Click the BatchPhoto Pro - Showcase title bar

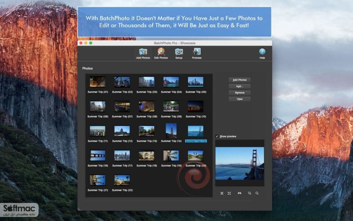175,43
